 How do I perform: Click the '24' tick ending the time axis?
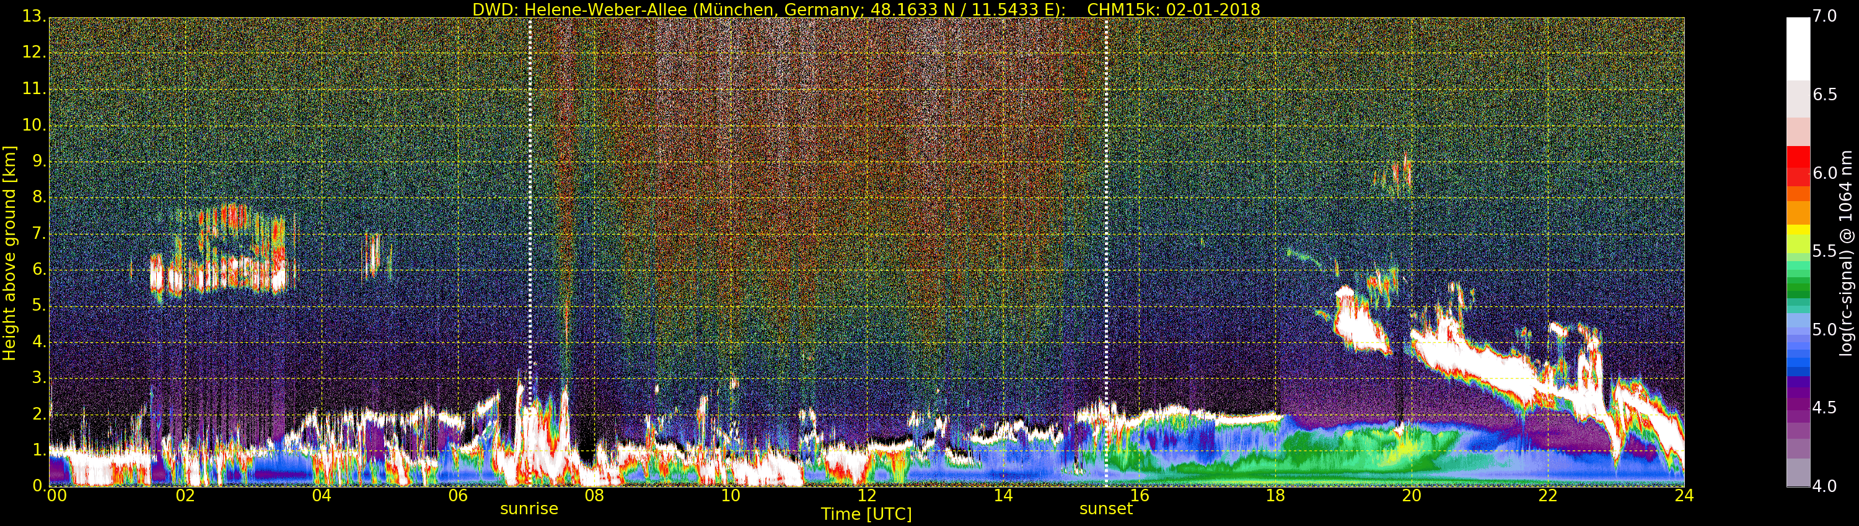click(x=1684, y=495)
